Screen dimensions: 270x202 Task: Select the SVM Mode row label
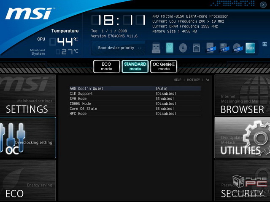[78, 98]
